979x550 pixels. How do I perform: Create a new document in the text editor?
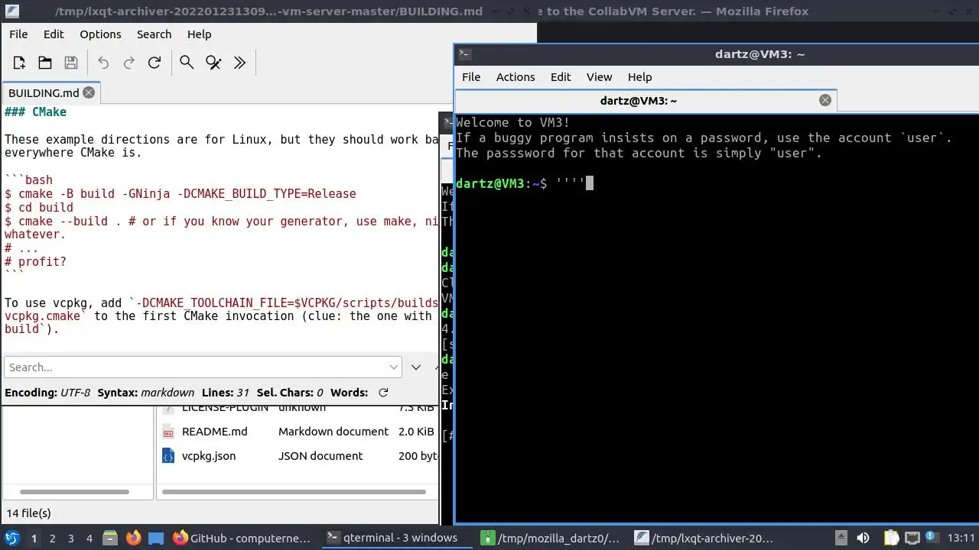[x=19, y=63]
